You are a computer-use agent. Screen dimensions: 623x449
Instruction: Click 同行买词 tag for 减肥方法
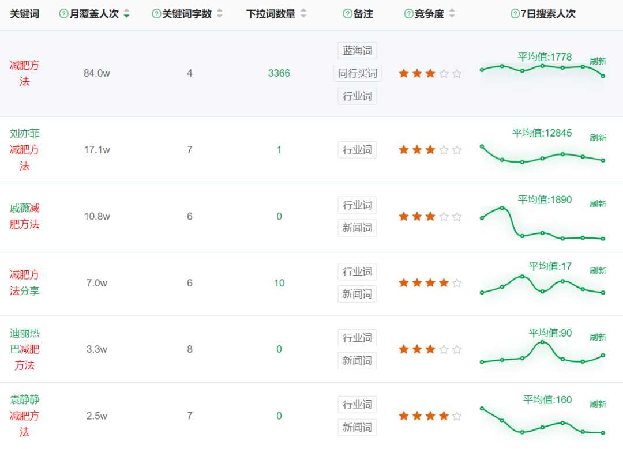click(357, 73)
